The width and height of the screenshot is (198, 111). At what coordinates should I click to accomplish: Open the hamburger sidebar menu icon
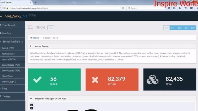[1, 16]
